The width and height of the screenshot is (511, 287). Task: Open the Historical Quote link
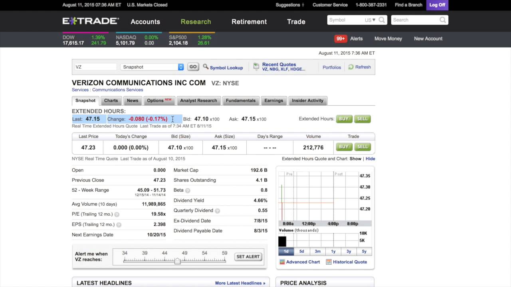tap(350, 262)
